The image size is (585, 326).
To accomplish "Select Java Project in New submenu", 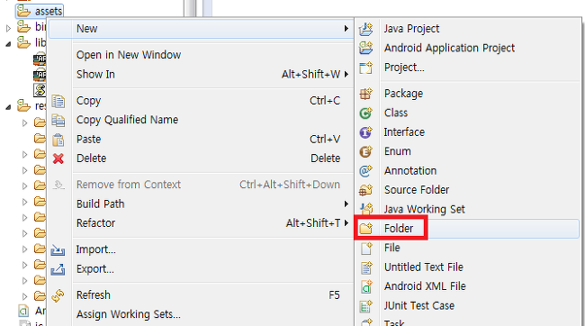I will [x=411, y=29].
